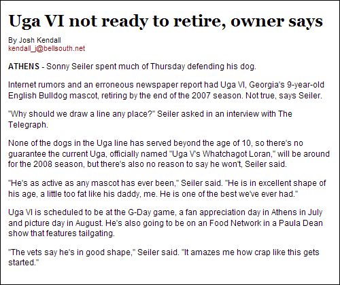Click the paragraph beginning "Internet rumors"
The width and height of the screenshot is (340, 285).
click(166, 90)
